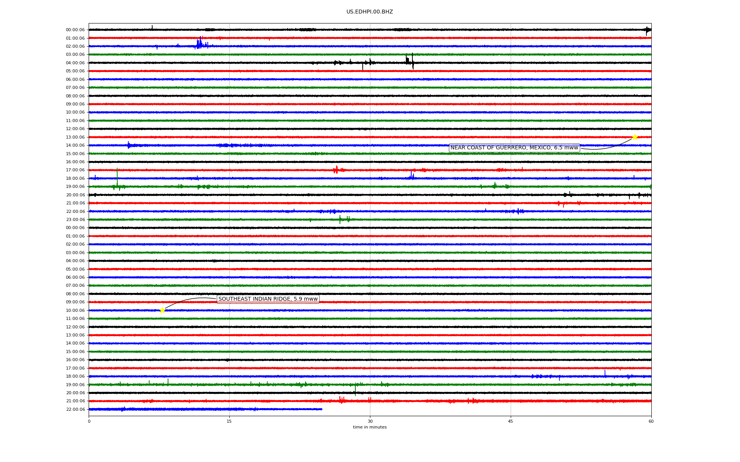Click the 60 tick on the x-axis
740x462 pixels.
point(651,421)
